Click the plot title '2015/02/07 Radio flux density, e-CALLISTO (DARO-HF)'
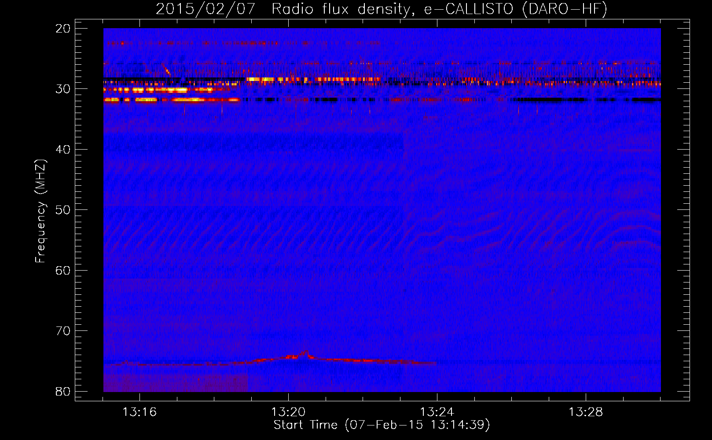The width and height of the screenshot is (712, 440). (x=382, y=9)
